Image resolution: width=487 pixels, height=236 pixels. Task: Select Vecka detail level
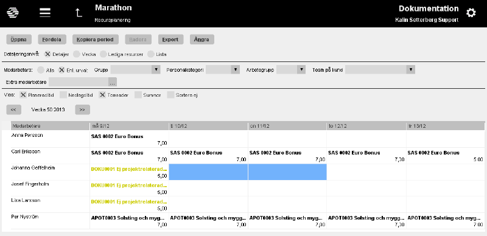coord(77,54)
